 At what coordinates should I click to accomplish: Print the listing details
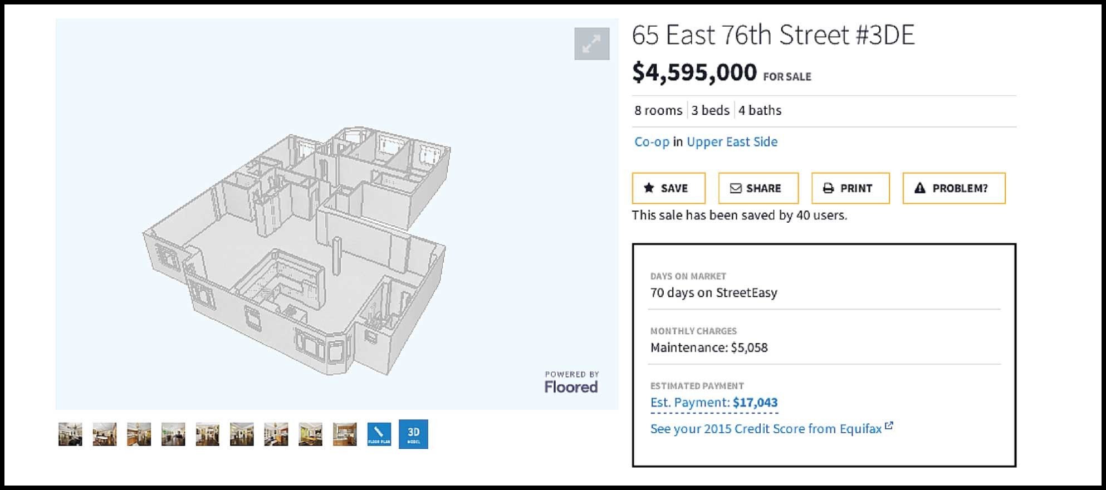tap(850, 188)
